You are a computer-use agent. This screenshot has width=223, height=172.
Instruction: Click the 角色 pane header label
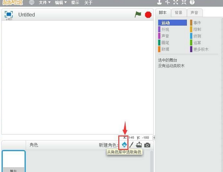pyautogui.click(x=34, y=145)
